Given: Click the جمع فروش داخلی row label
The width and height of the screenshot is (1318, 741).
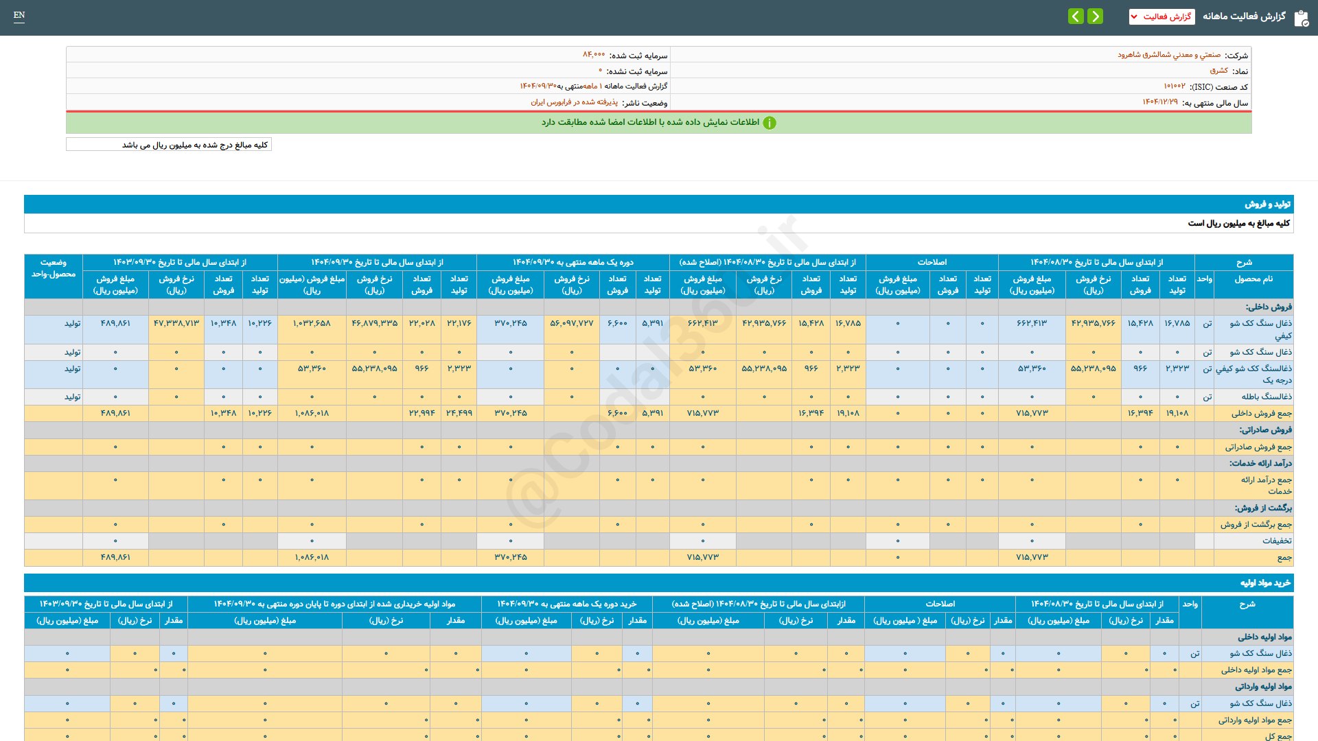Looking at the screenshot, I should coord(1261,414).
